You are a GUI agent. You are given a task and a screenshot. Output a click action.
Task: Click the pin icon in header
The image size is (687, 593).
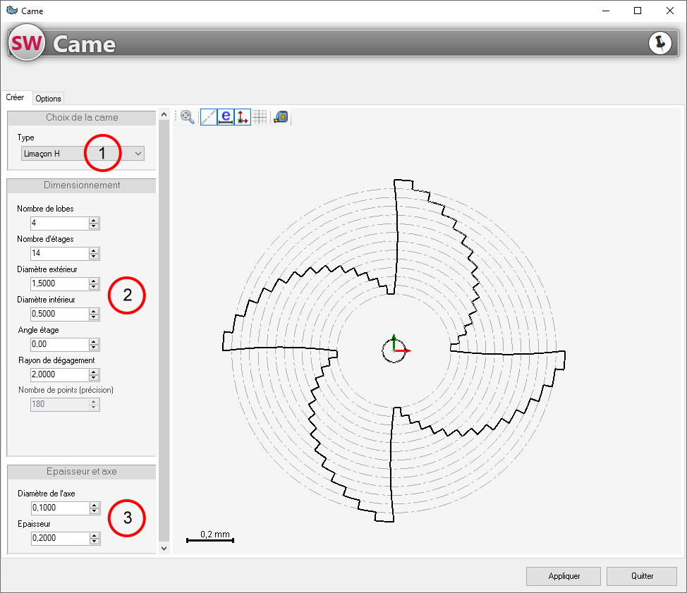pos(659,43)
